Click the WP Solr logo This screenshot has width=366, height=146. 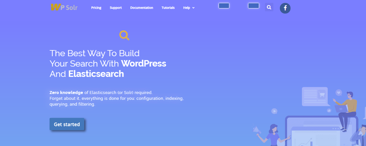click(64, 7)
